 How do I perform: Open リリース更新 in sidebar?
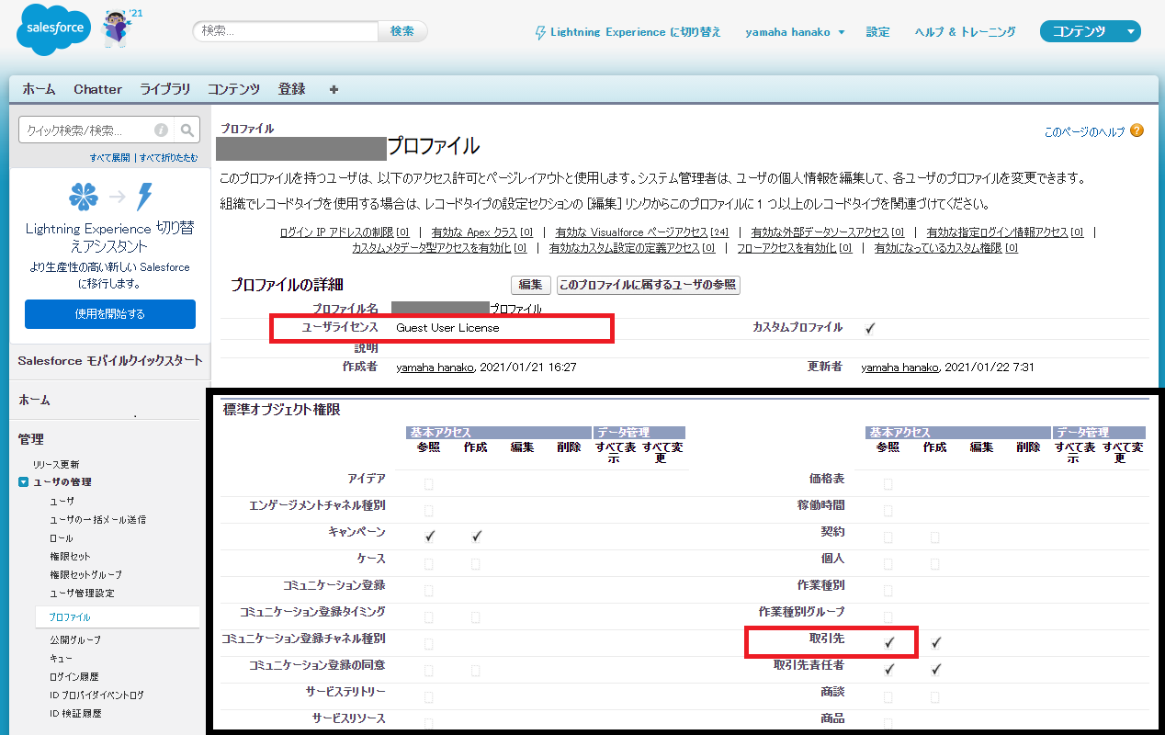(x=56, y=465)
